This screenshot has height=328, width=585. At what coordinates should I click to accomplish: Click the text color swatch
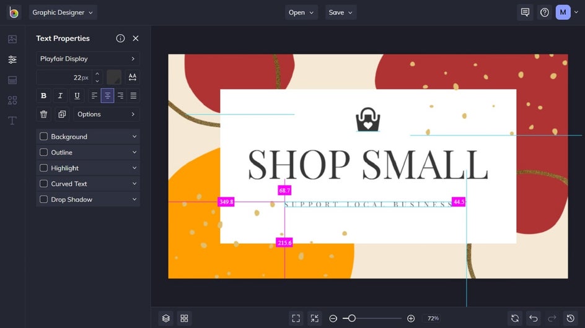114,77
